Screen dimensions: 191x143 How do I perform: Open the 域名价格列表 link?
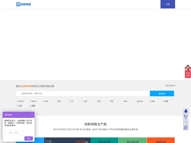170,86
